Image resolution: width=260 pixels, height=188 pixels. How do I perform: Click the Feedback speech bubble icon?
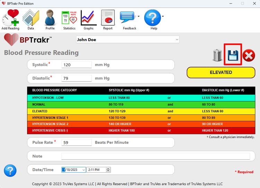[x=127, y=17]
